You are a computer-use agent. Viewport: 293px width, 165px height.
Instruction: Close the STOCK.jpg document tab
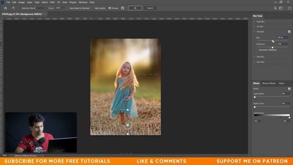[45, 14]
